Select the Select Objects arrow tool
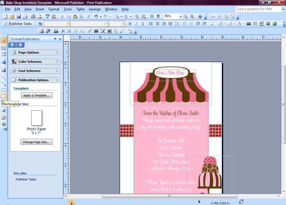The width and height of the screenshot is (286, 205). point(3,40)
